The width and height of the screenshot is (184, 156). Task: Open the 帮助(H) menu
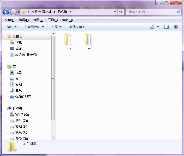pos(67,20)
